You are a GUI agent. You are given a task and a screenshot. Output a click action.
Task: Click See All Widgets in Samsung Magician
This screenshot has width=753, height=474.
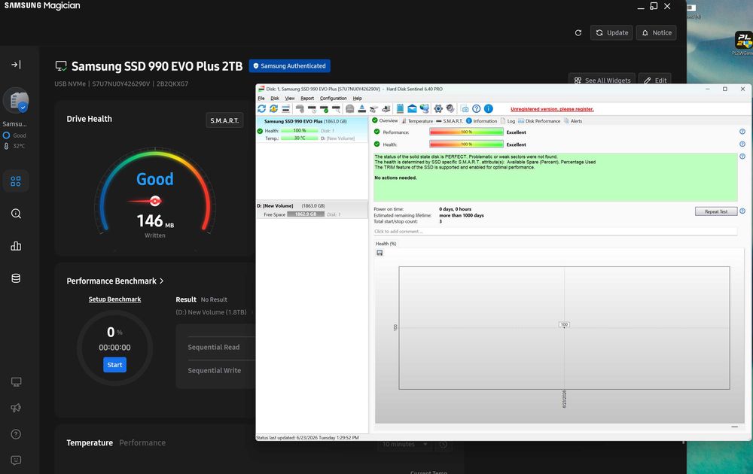tap(602, 80)
